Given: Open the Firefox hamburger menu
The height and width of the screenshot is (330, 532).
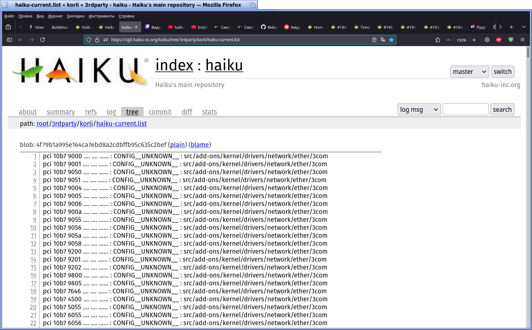Looking at the screenshot, I should (523, 40).
